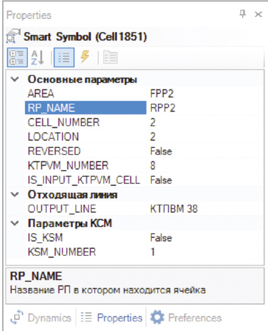This screenshot has width=268, height=331.
Task: Toggle the IS_KSM False value
Action: 205,238
